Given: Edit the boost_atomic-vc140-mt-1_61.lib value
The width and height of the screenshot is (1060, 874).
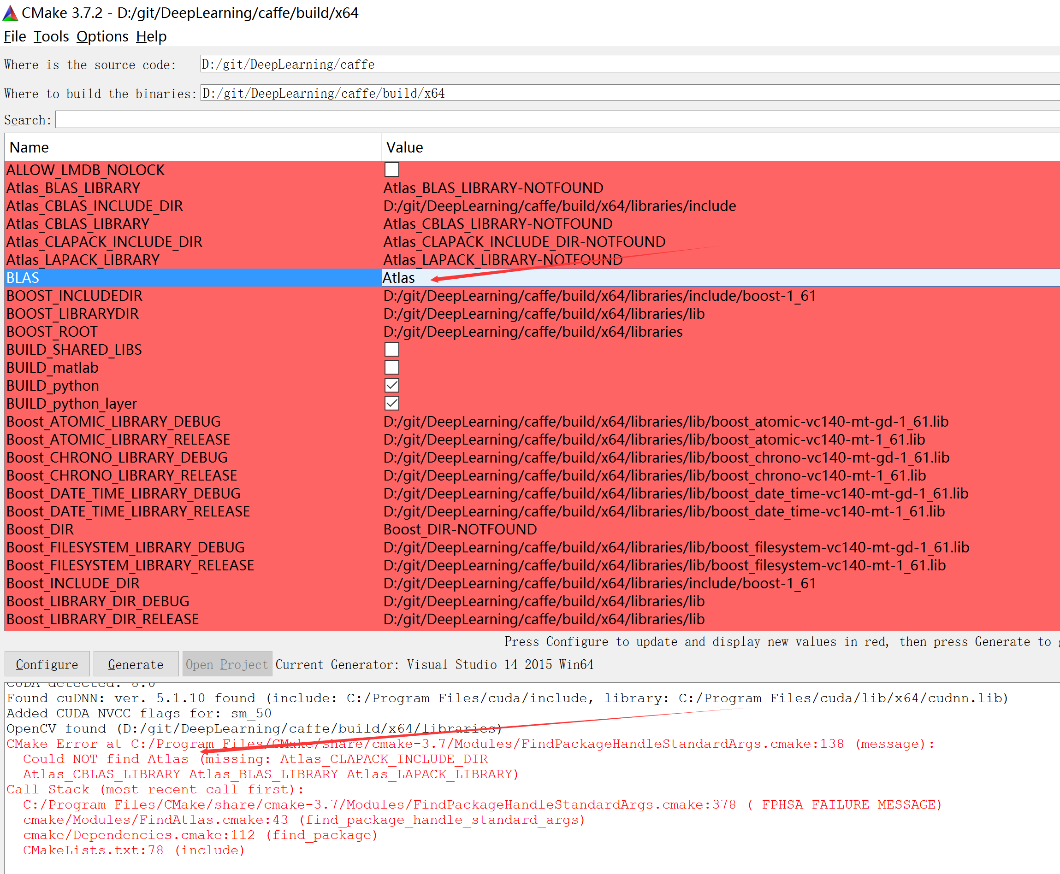Looking at the screenshot, I should [721, 440].
